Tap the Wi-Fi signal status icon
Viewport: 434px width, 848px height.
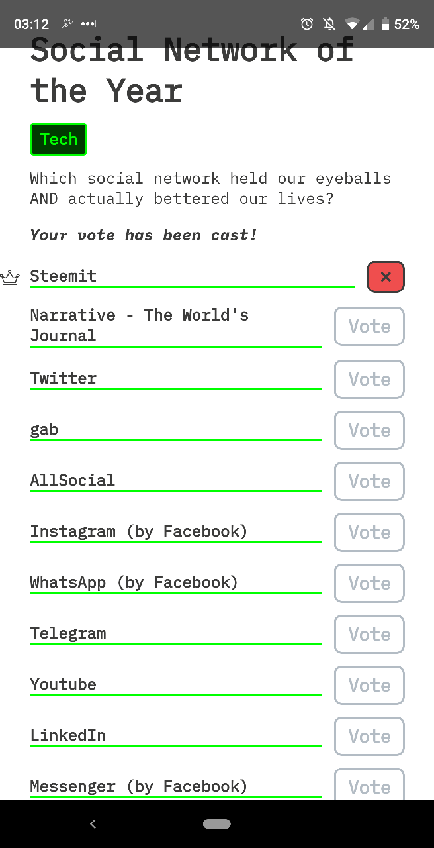351,25
